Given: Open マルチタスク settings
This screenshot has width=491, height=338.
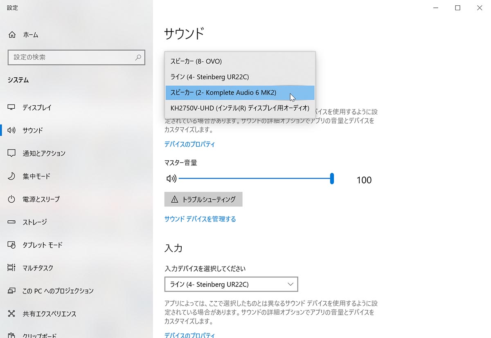Looking at the screenshot, I should tap(40, 268).
